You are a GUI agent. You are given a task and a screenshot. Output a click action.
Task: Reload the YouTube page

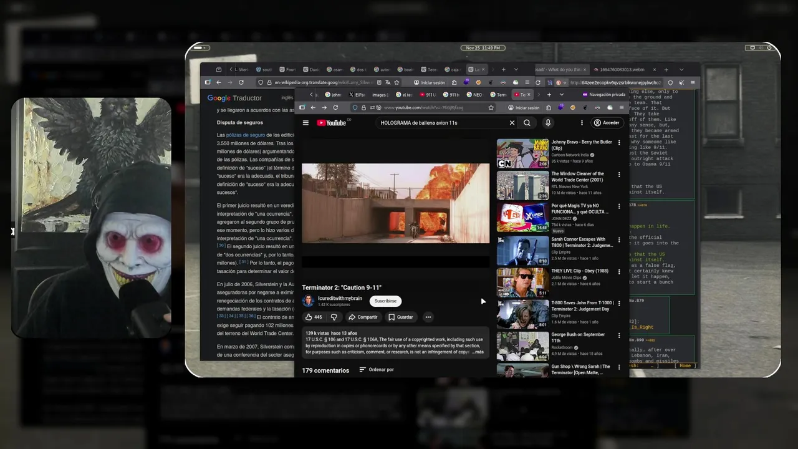pyautogui.click(x=335, y=107)
